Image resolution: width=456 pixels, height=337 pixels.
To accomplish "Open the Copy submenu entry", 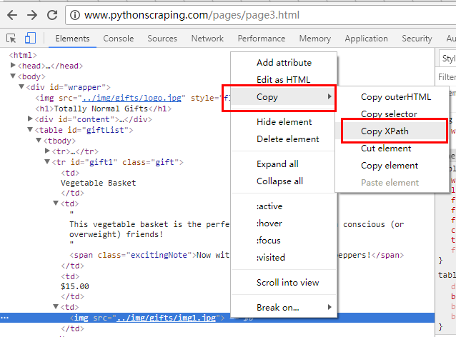I will point(284,97).
